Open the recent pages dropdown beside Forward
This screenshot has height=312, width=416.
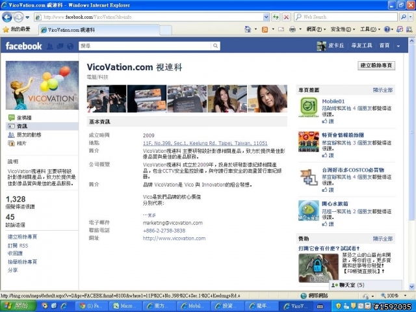coord(27,18)
